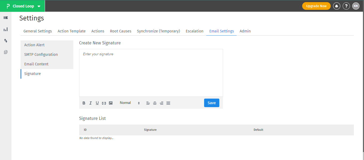Align signature text right
The width and height of the screenshot is (364, 160).
tap(161, 103)
